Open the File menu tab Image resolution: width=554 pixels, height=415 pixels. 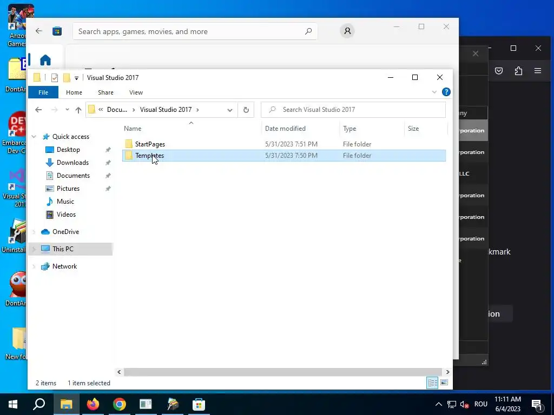tap(43, 92)
